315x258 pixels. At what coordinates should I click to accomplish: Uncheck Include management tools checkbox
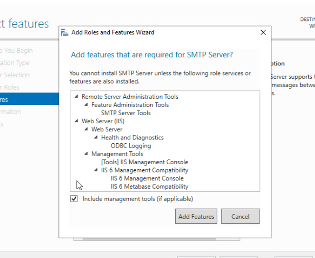tap(74, 199)
